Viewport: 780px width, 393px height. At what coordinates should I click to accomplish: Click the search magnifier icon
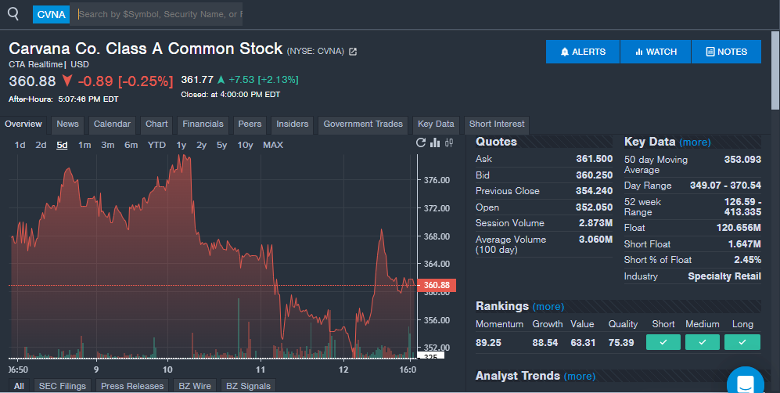[13, 13]
